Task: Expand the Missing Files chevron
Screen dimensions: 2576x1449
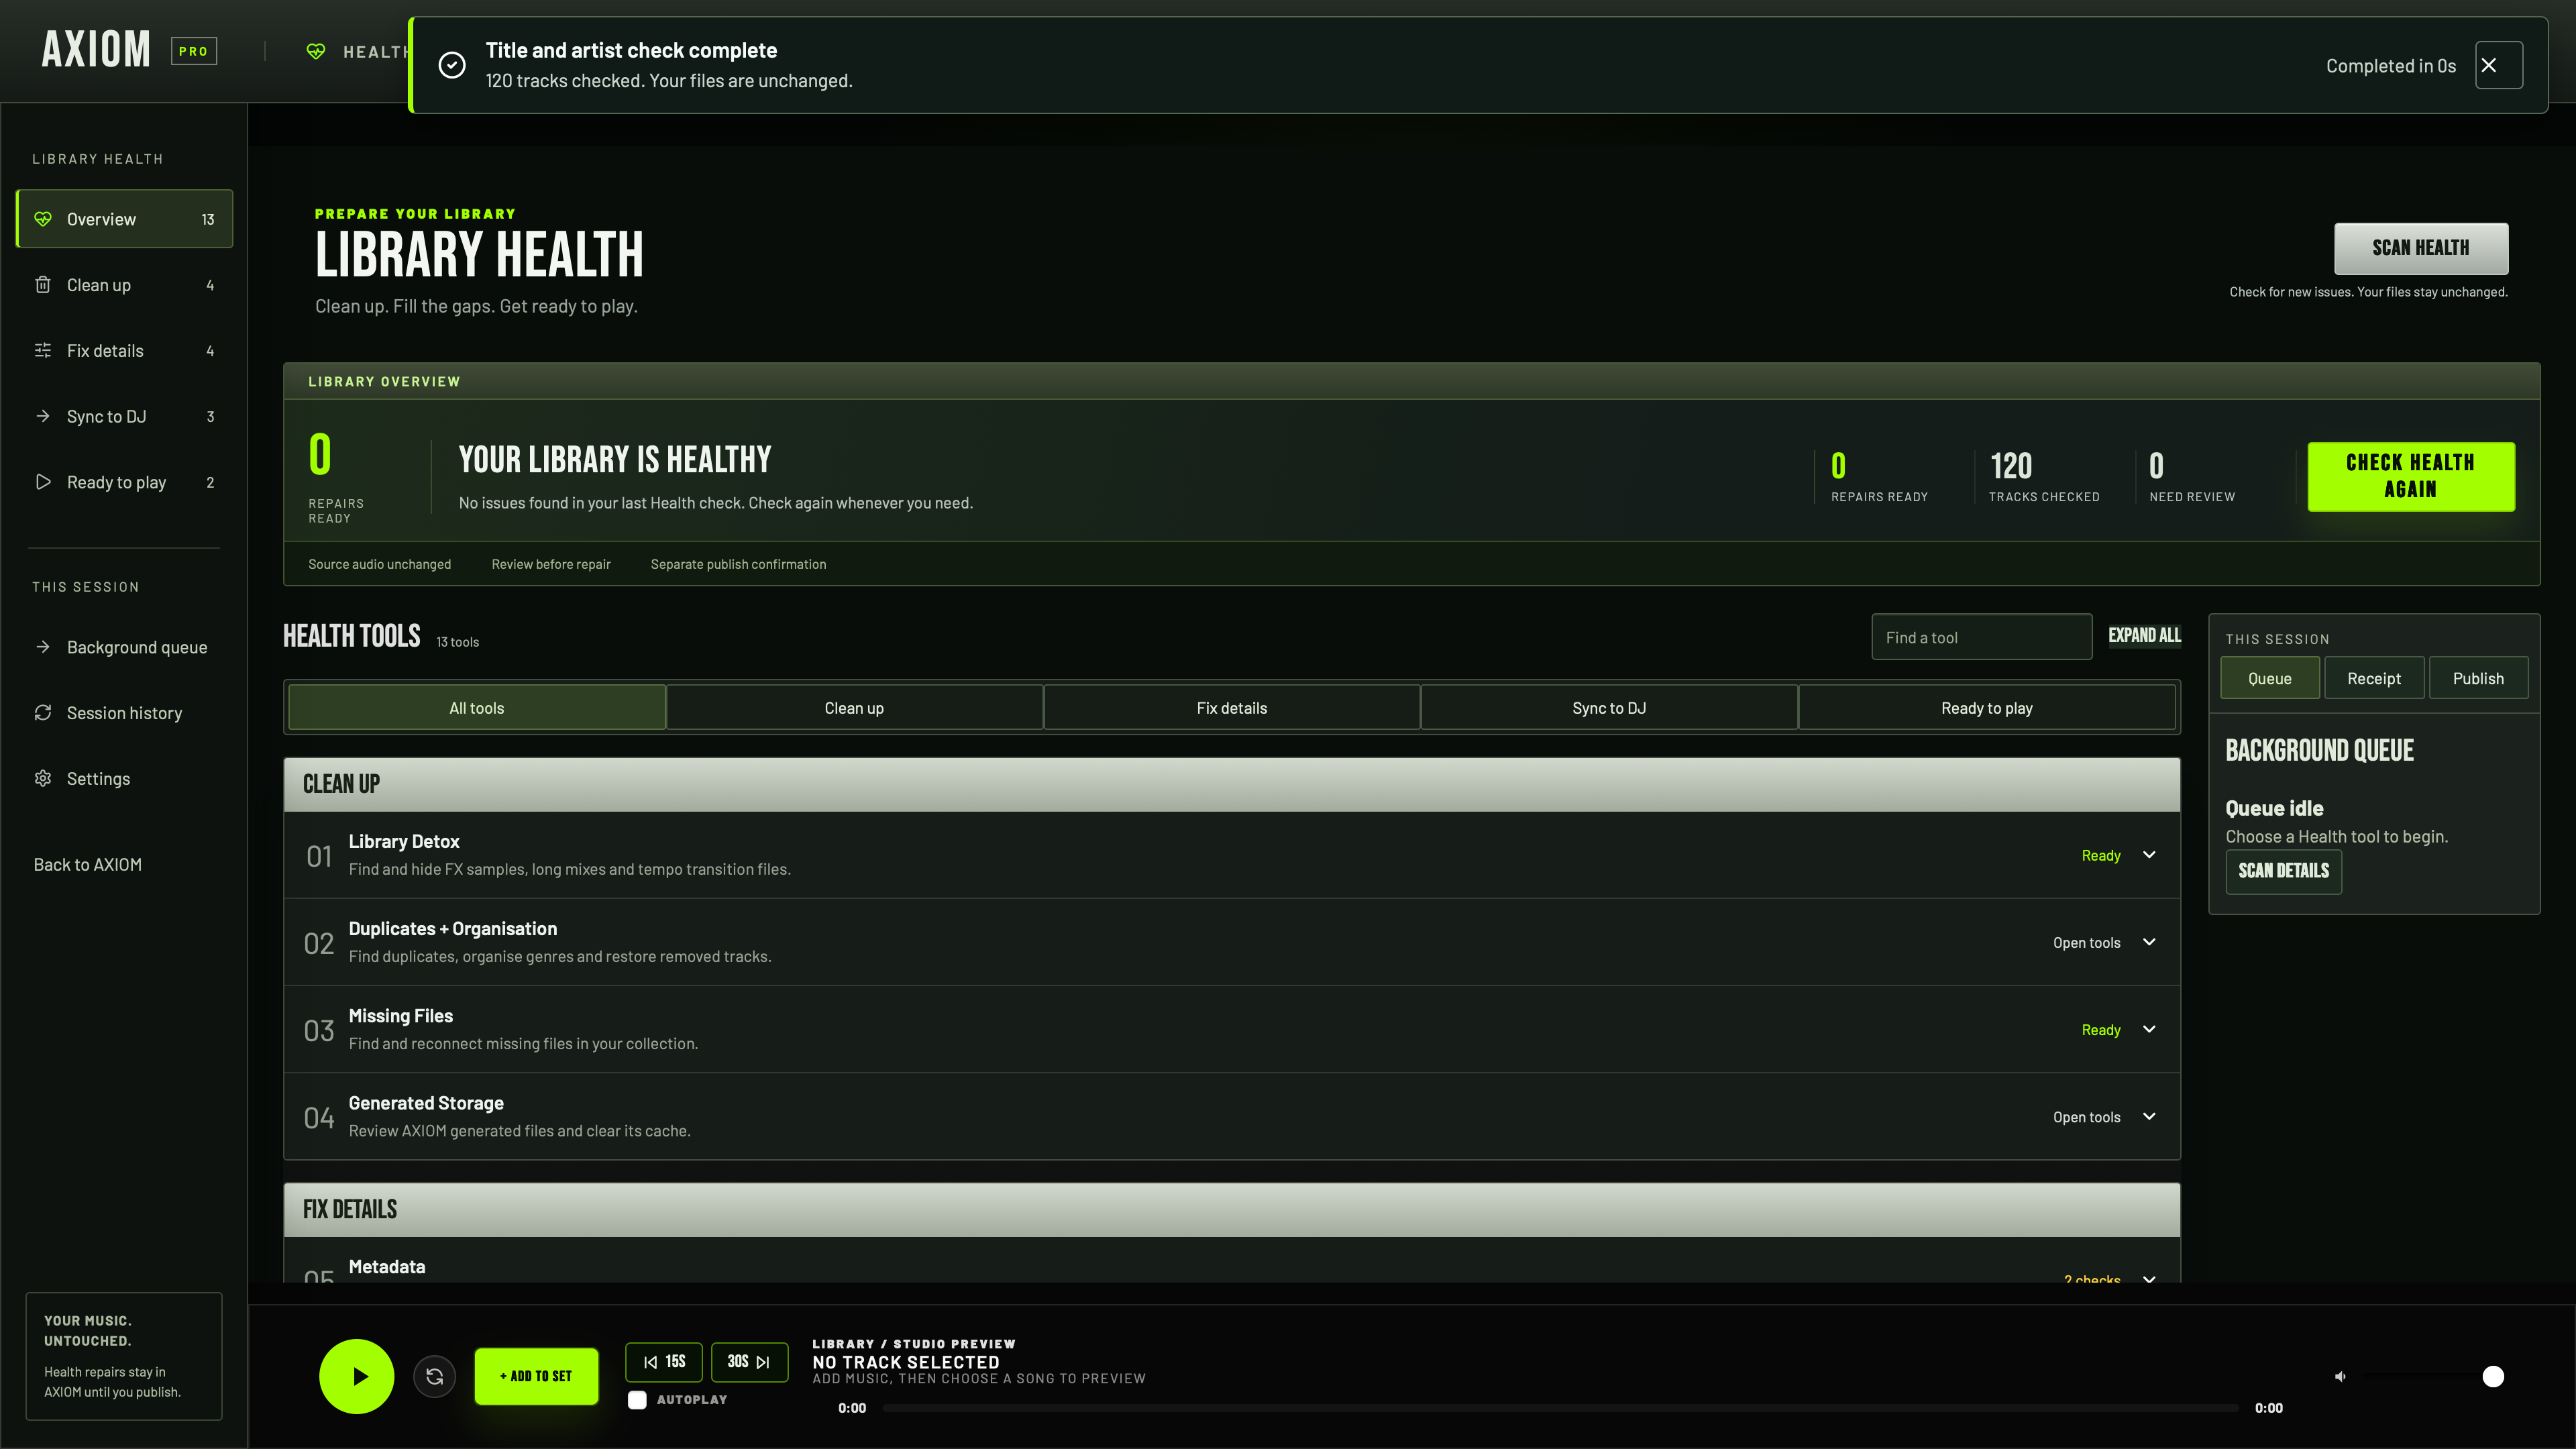Action: pyautogui.click(x=2149, y=1029)
